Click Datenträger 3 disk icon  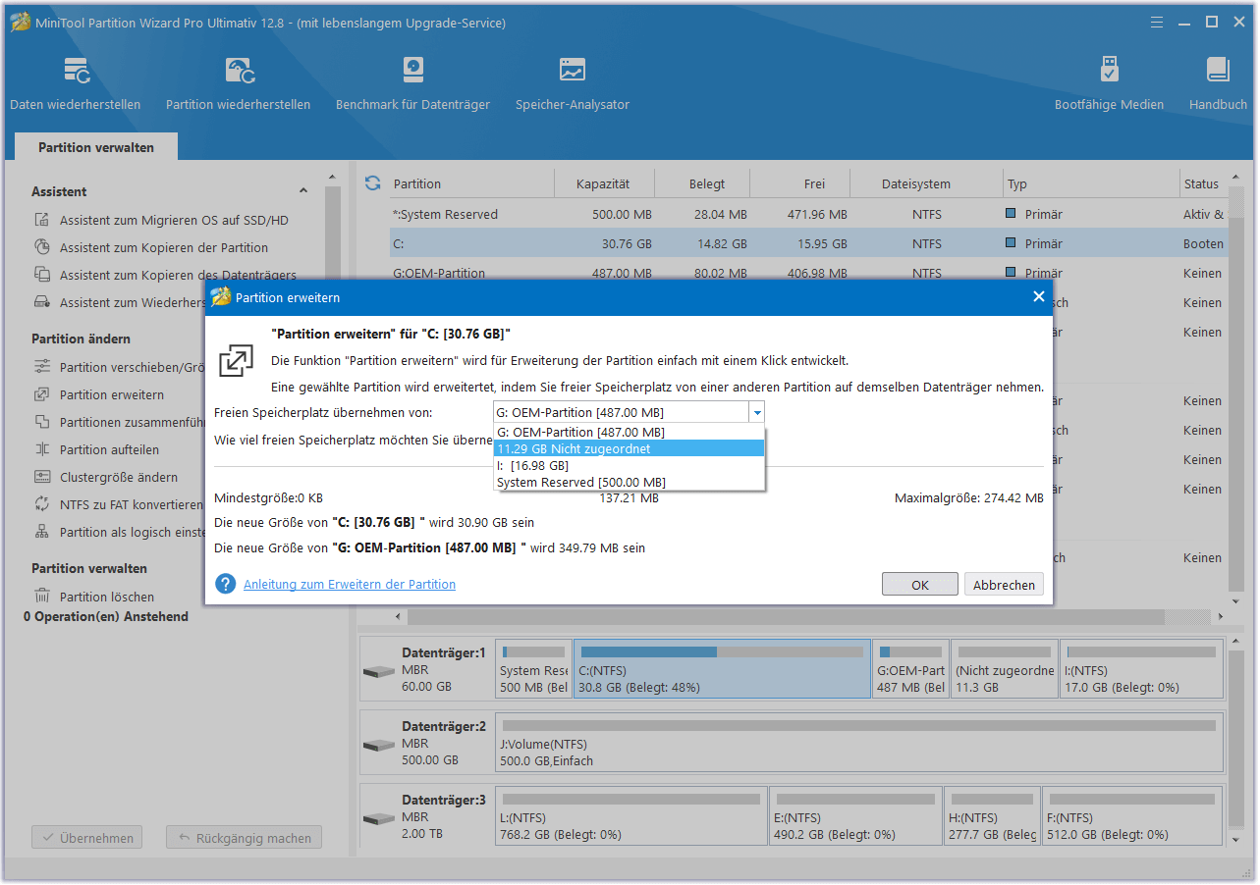[x=378, y=819]
